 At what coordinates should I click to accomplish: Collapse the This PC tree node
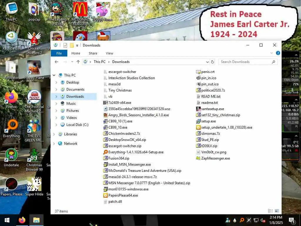coord(54,75)
